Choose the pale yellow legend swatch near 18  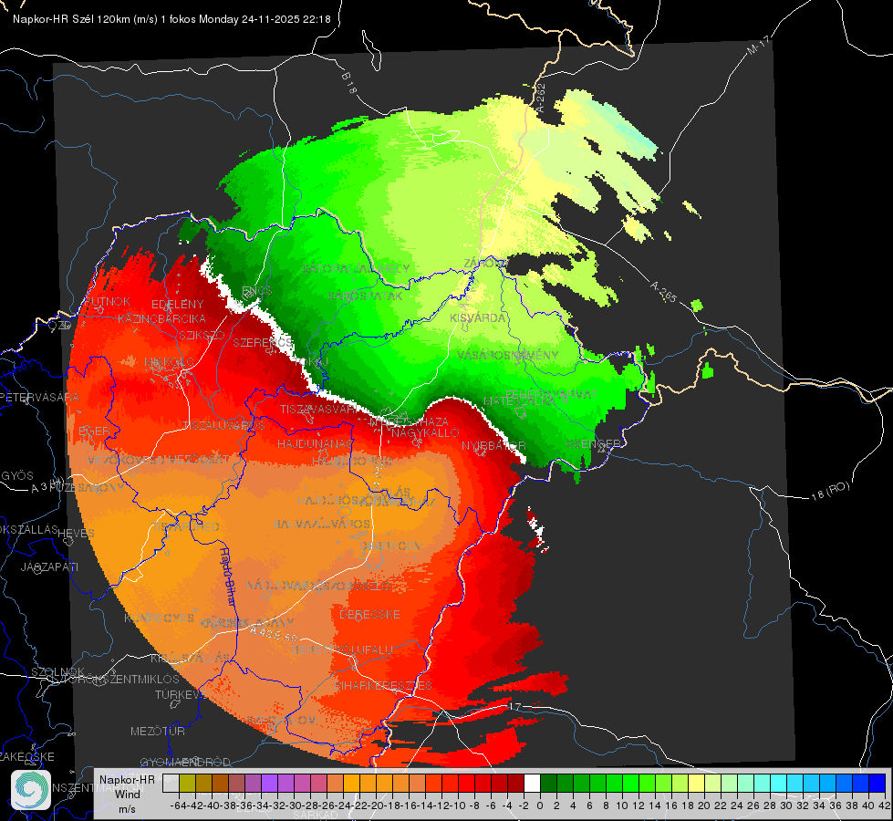[697, 783]
